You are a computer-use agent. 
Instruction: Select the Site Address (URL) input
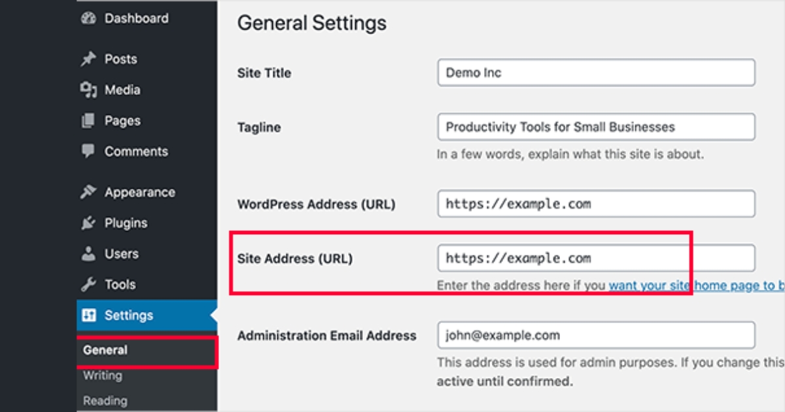pos(596,258)
